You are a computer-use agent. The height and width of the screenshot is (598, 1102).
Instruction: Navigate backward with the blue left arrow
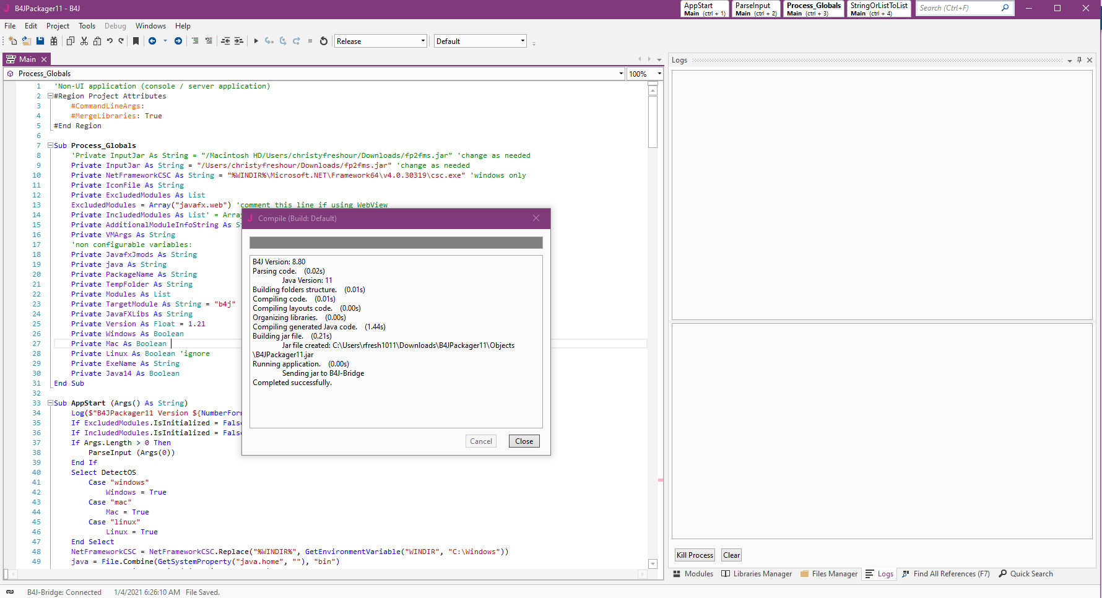click(152, 41)
